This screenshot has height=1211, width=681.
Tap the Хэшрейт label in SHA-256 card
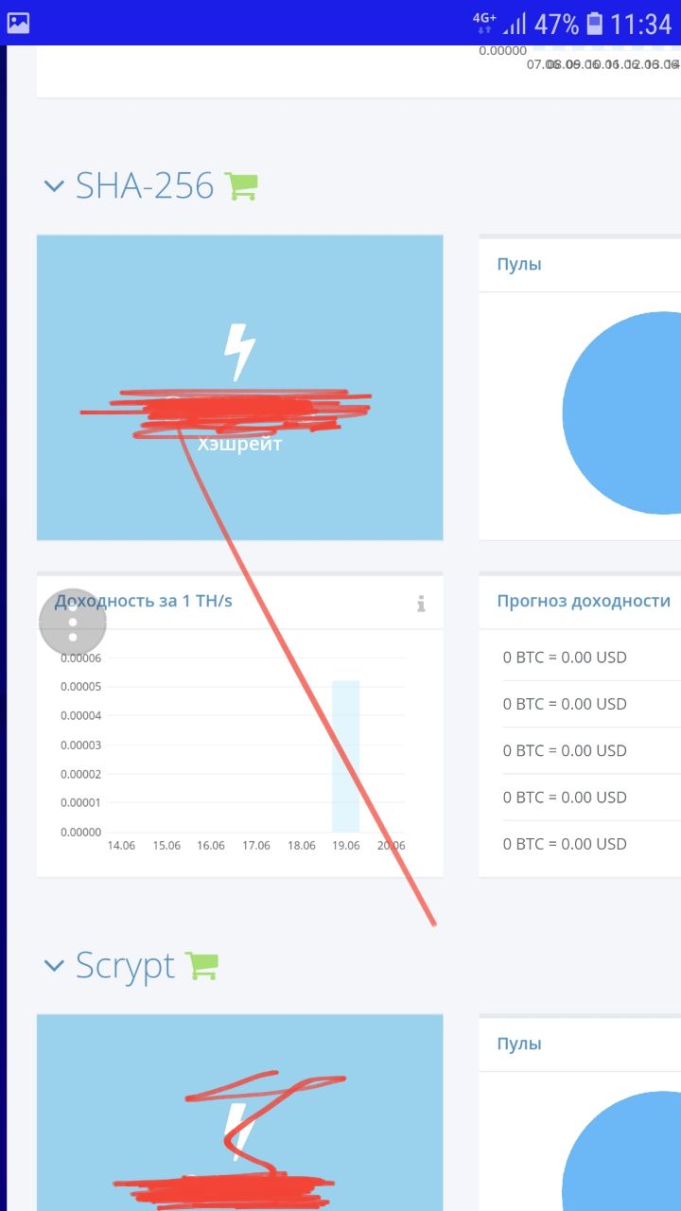[239, 444]
